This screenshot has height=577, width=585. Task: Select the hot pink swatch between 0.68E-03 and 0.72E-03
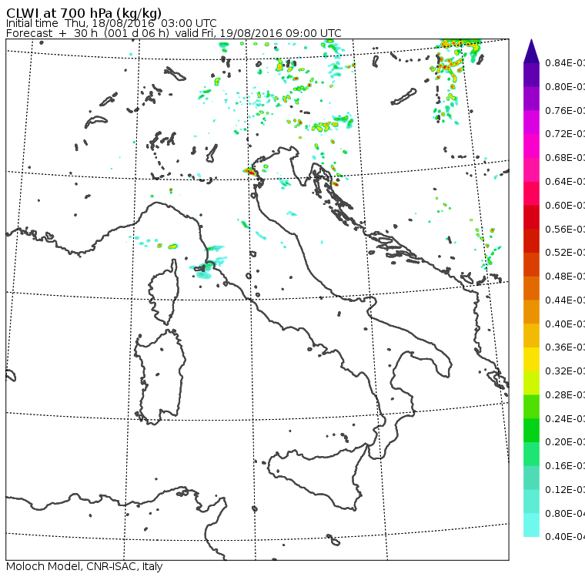click(x=531, y=146)
